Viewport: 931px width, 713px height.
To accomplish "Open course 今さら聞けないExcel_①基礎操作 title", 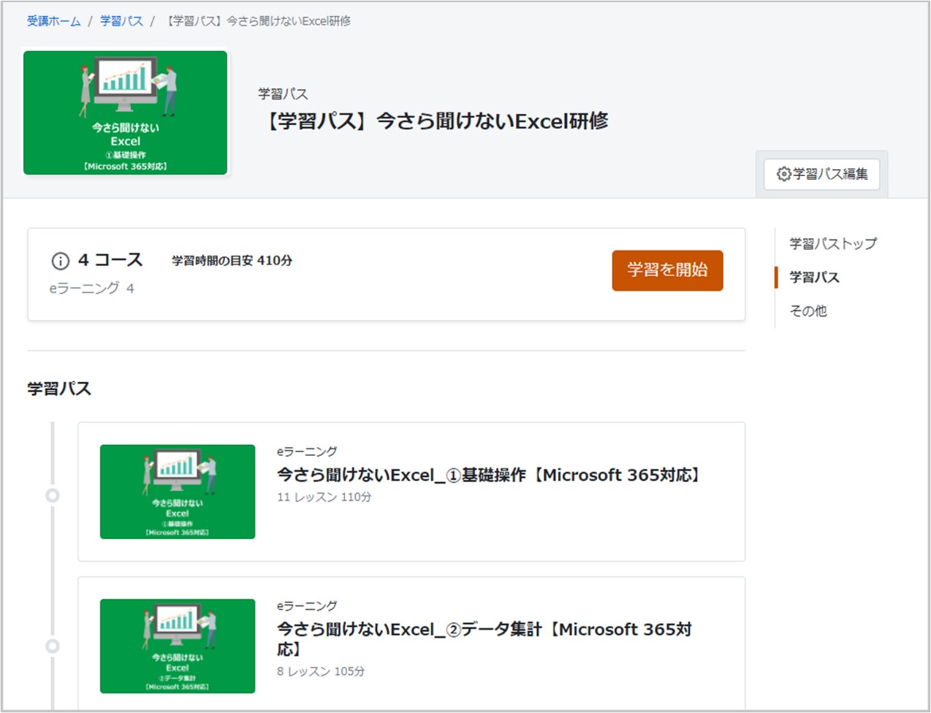I will (490, 475).
